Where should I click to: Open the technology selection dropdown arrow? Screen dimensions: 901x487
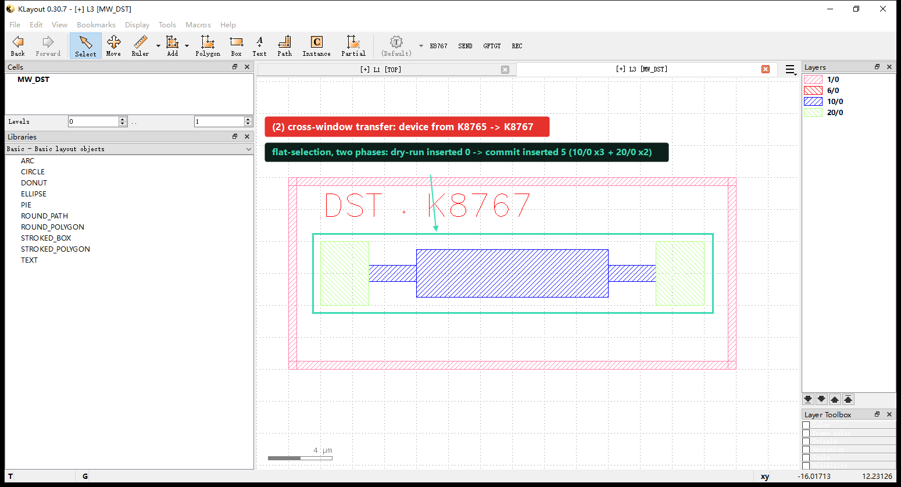421,46
